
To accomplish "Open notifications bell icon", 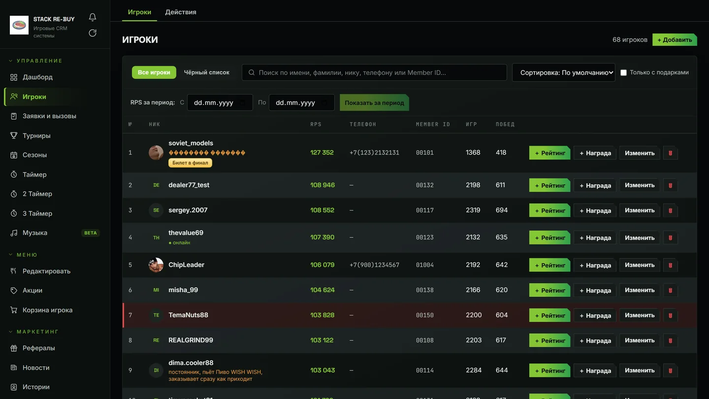I will (x=93, y=17).
